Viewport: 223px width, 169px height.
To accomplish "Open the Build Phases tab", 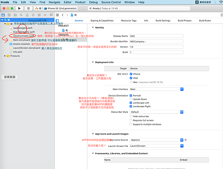I will (185, 20).
